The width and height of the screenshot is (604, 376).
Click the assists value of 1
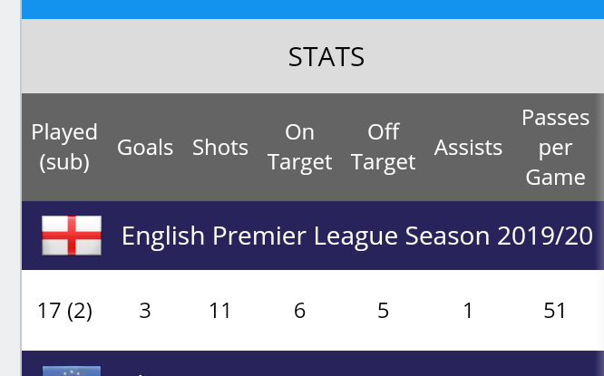[468, 311]
